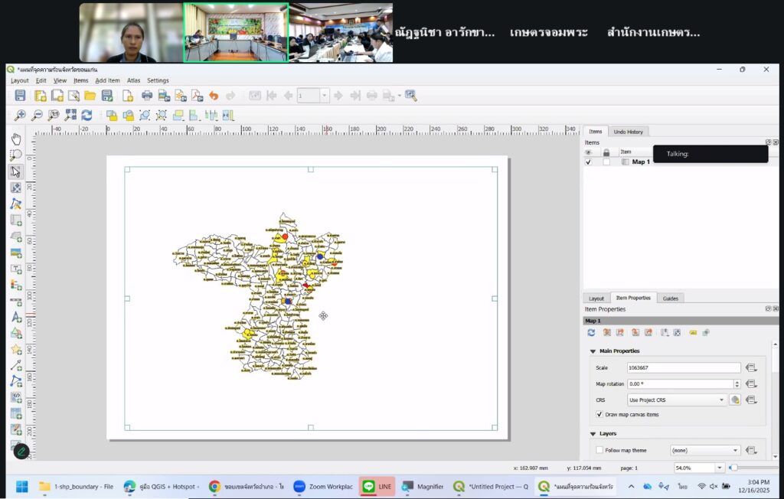Select the Add Legend tool
This screenshot has height=499, width=784.
point(16,285)
